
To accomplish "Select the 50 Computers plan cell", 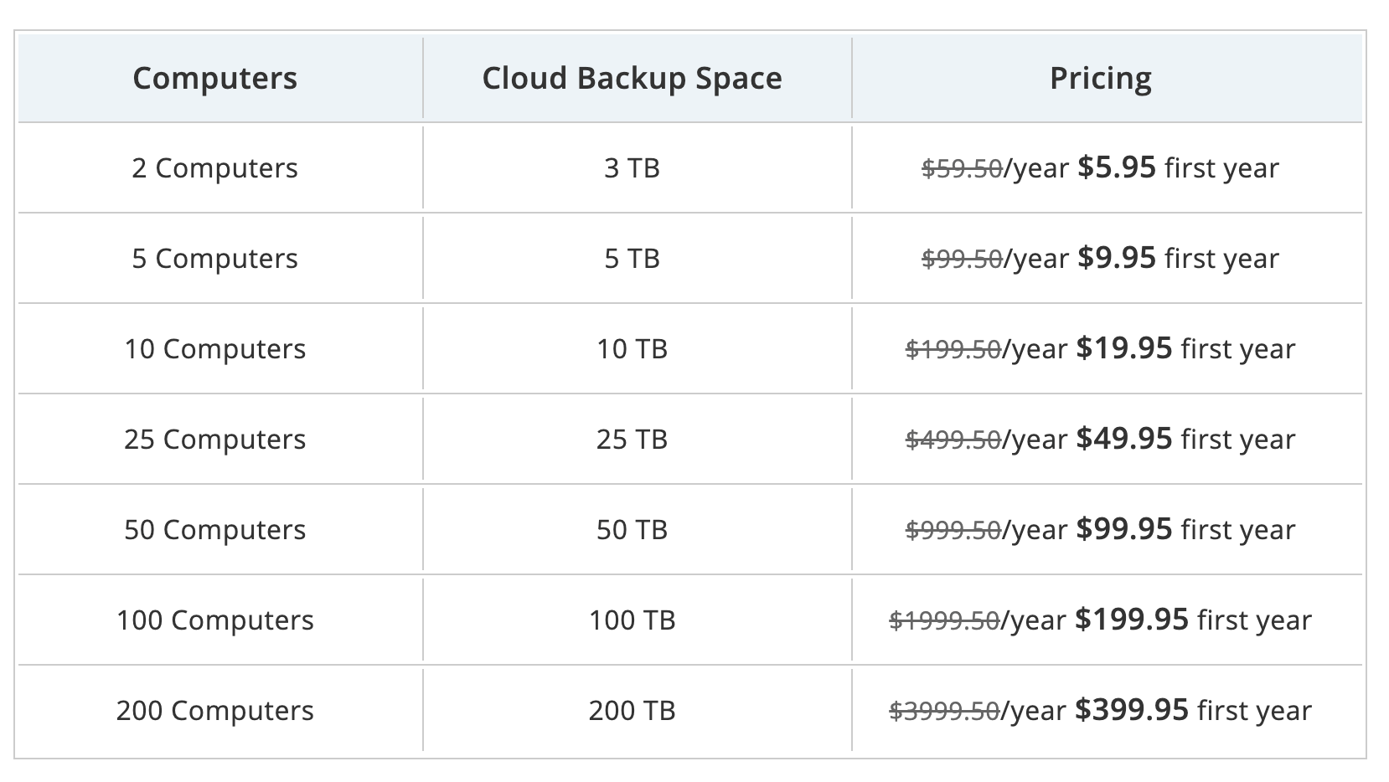I will 215,530.
